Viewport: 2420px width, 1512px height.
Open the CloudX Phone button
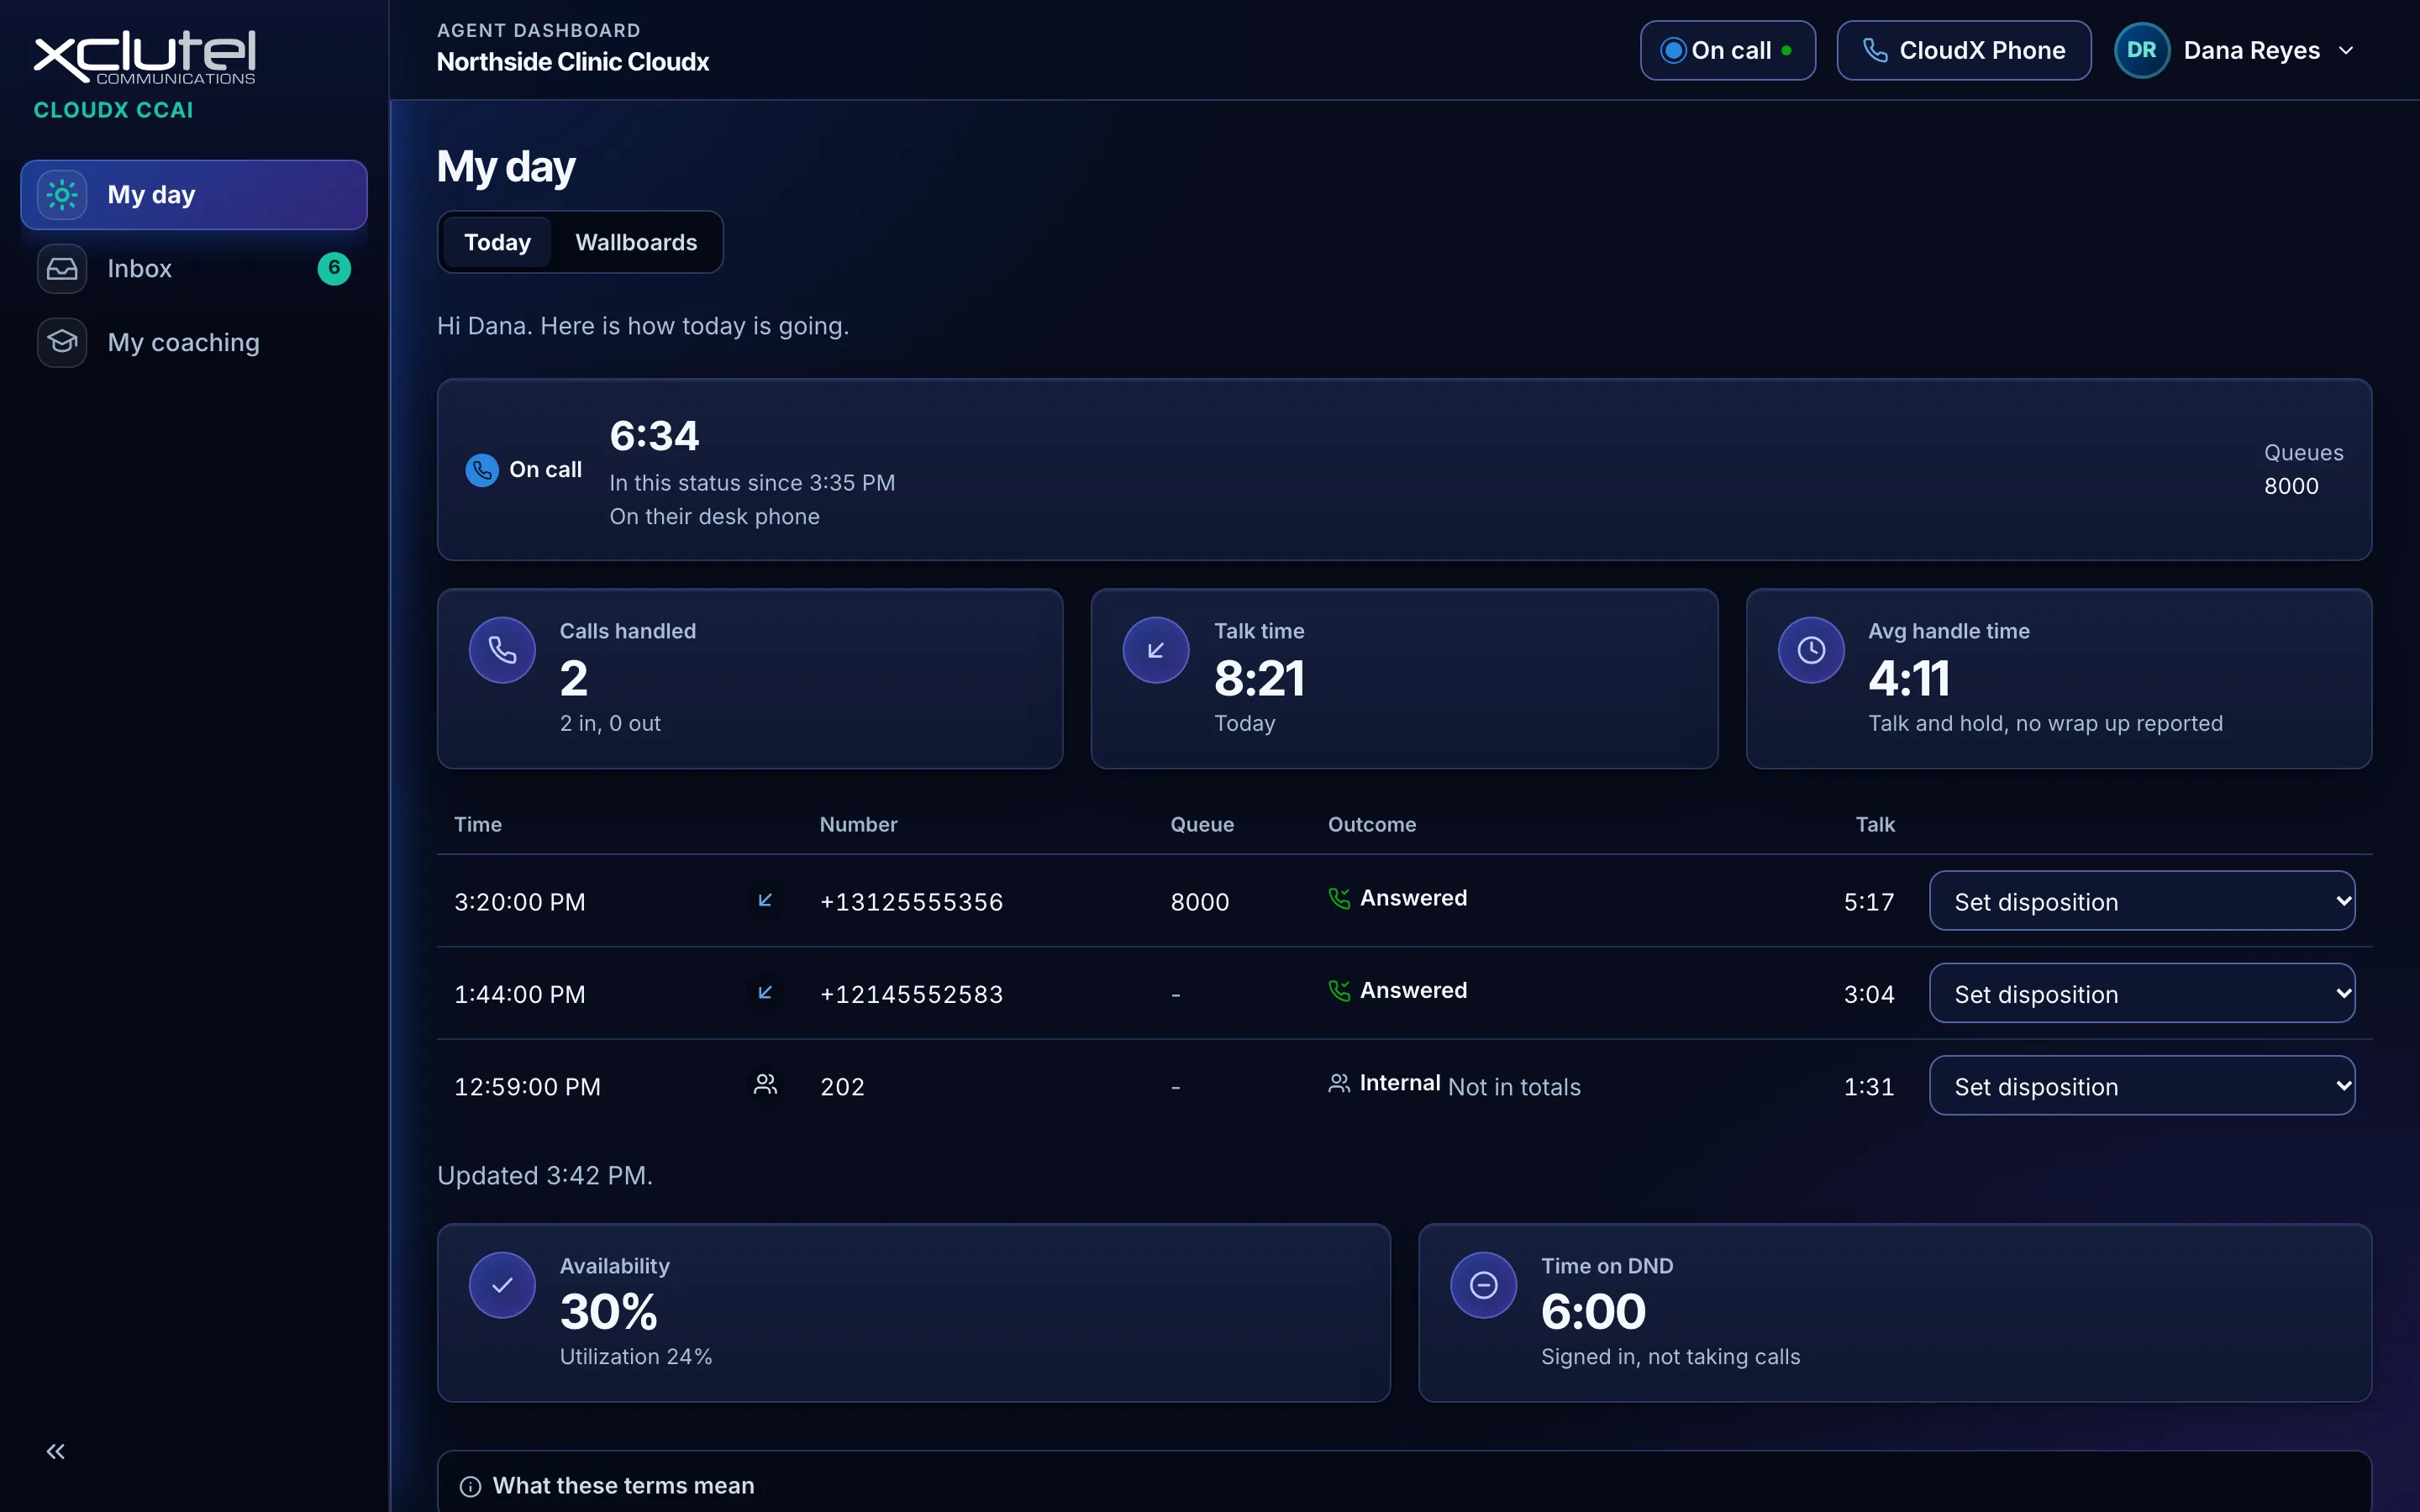pyautogui.click(x=1964, y=50)
